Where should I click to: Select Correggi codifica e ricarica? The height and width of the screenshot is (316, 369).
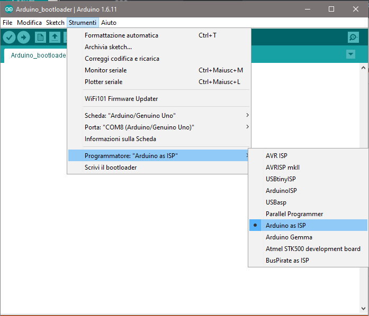(159, 59)
